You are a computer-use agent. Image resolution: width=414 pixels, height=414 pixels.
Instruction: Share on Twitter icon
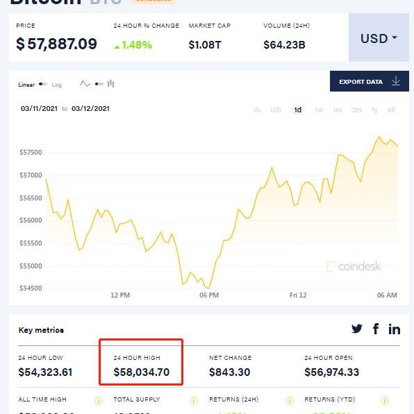357,329
